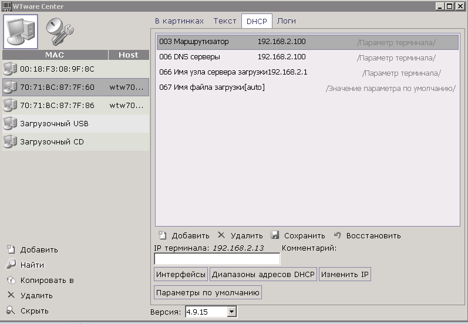The image size is (468, 324).
Task: Click Найти magnifier in the left sidebar
Action: (11, 265)
